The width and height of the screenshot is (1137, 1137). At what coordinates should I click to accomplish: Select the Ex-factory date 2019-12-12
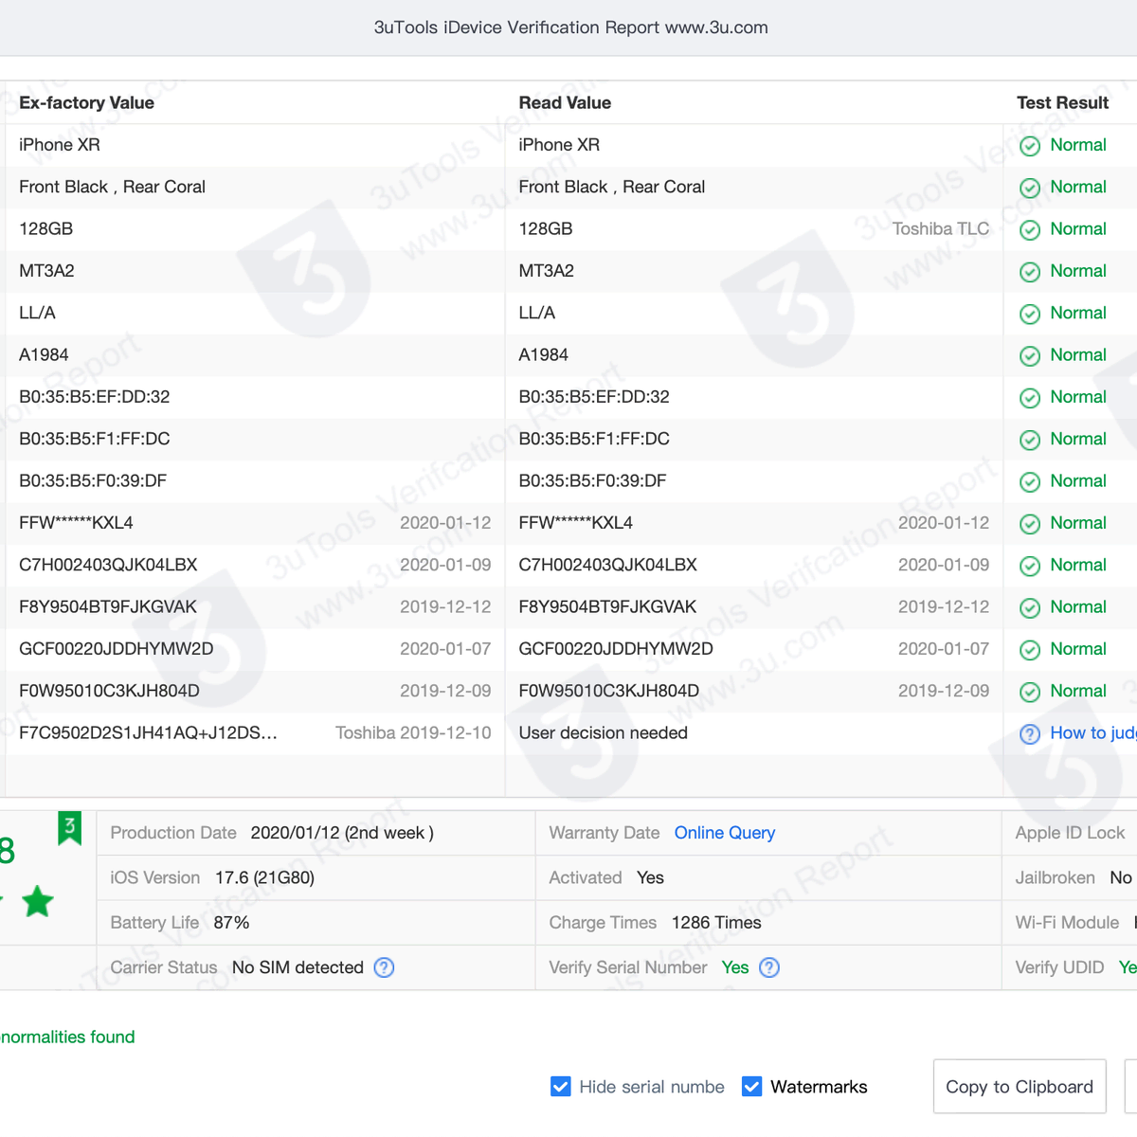pos(445,606)
